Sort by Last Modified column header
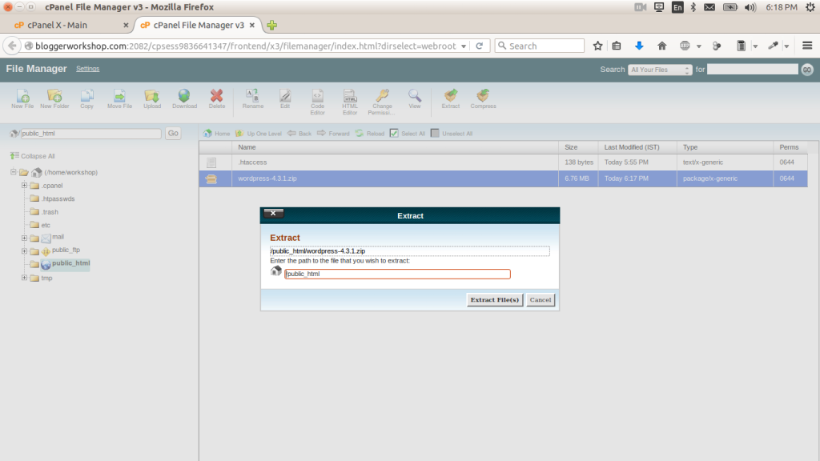The width and height of the screenshot is (820, 461). [637, 147]
